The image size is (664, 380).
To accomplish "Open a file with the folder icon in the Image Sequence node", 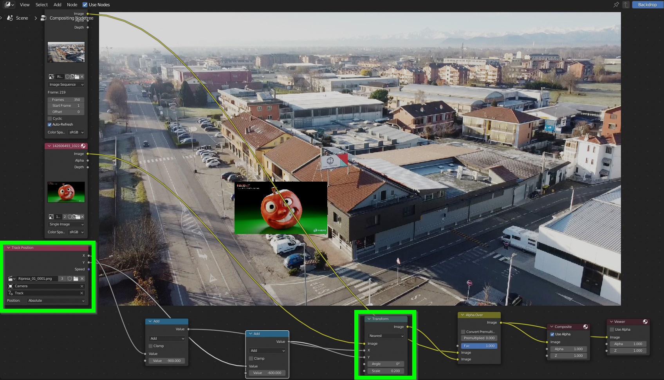I will click(x=77, y=76).
